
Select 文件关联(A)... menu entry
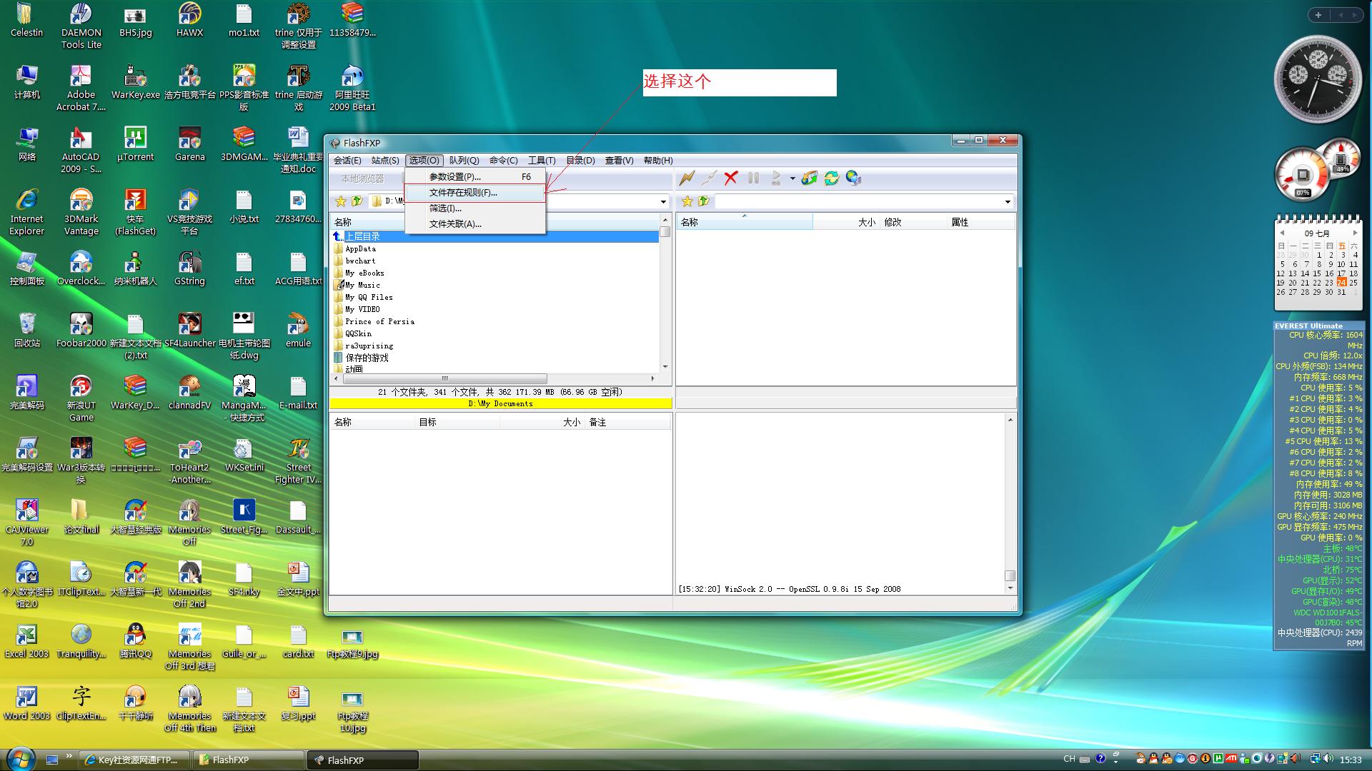[475, 224]
